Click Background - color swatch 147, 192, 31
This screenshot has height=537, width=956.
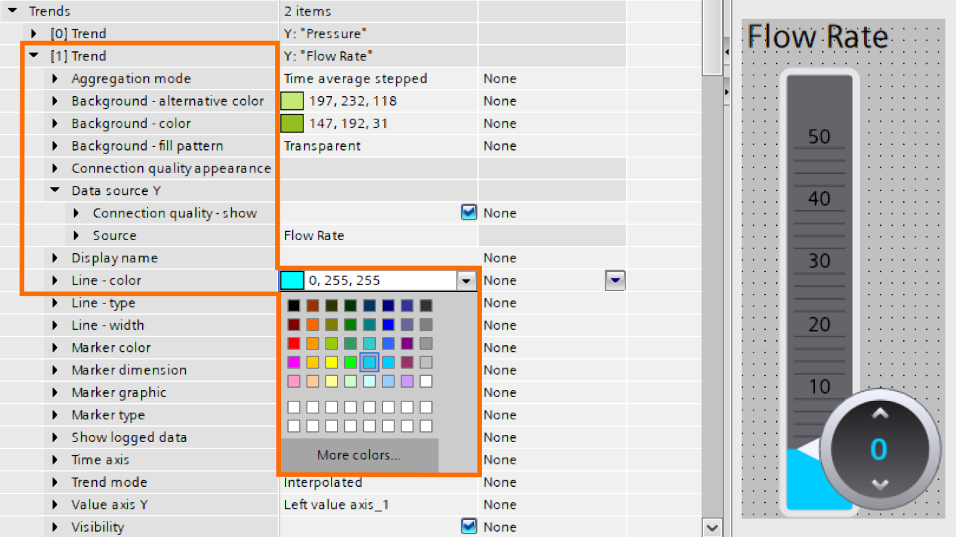pos(292,123)
